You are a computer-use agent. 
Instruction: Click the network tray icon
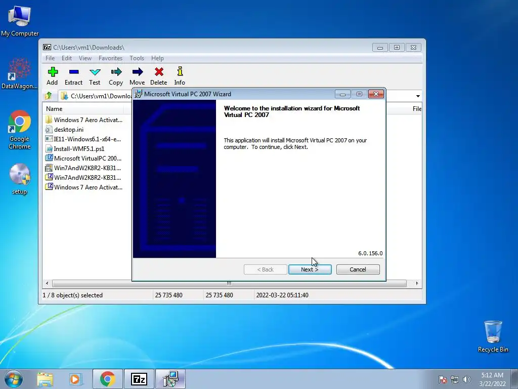[455, 379]
